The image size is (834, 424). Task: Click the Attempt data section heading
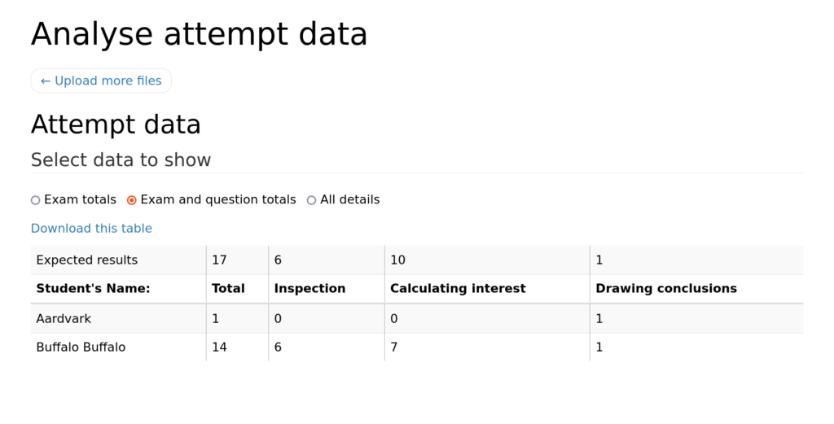coord(116,125)
